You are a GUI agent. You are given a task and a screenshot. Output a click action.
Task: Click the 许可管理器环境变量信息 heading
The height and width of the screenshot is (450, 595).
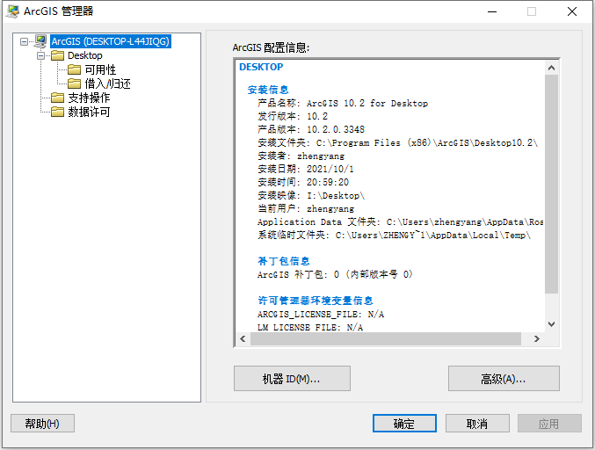[x=316, y=301]
